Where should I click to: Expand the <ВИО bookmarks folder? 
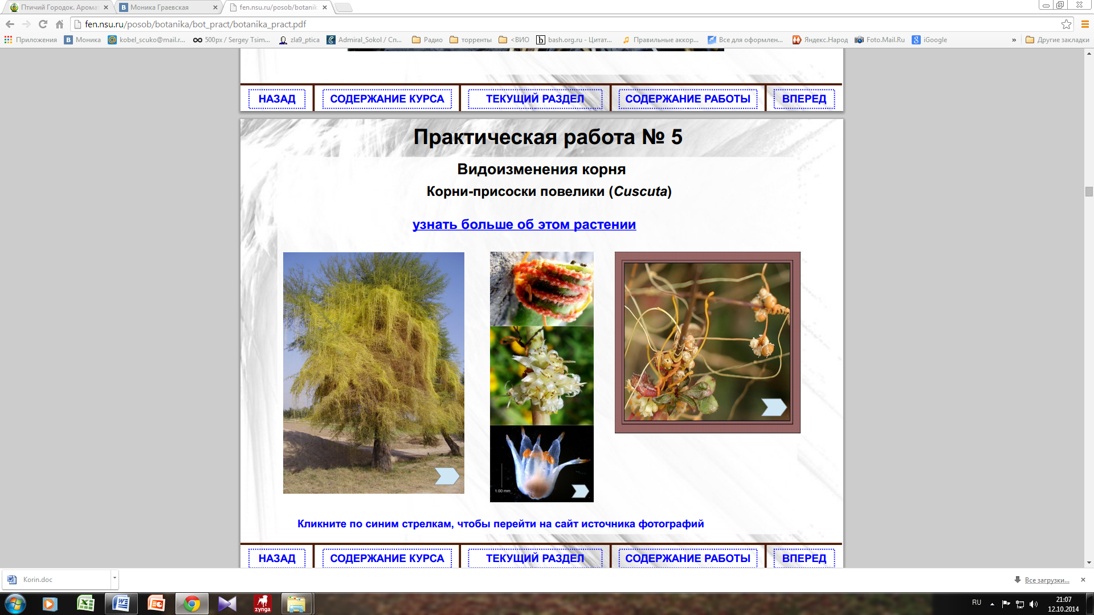coord(514,40)
